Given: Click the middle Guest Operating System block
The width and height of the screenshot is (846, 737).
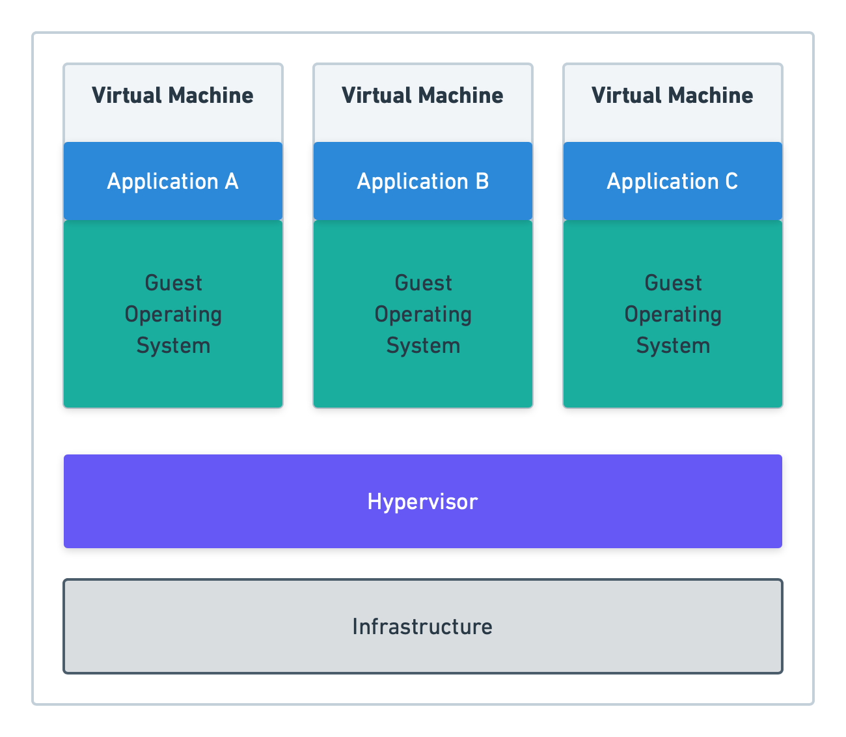Looking at the screenshot, I should tap(422, 314).
